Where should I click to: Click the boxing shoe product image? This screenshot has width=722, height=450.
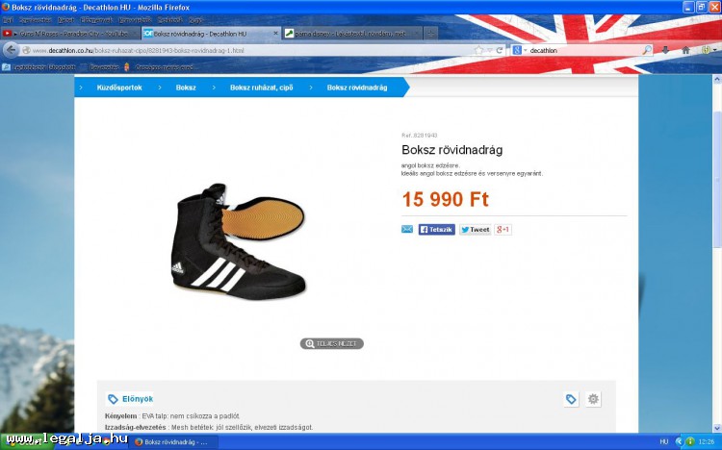pyautogui.click(x=238, y=241)
